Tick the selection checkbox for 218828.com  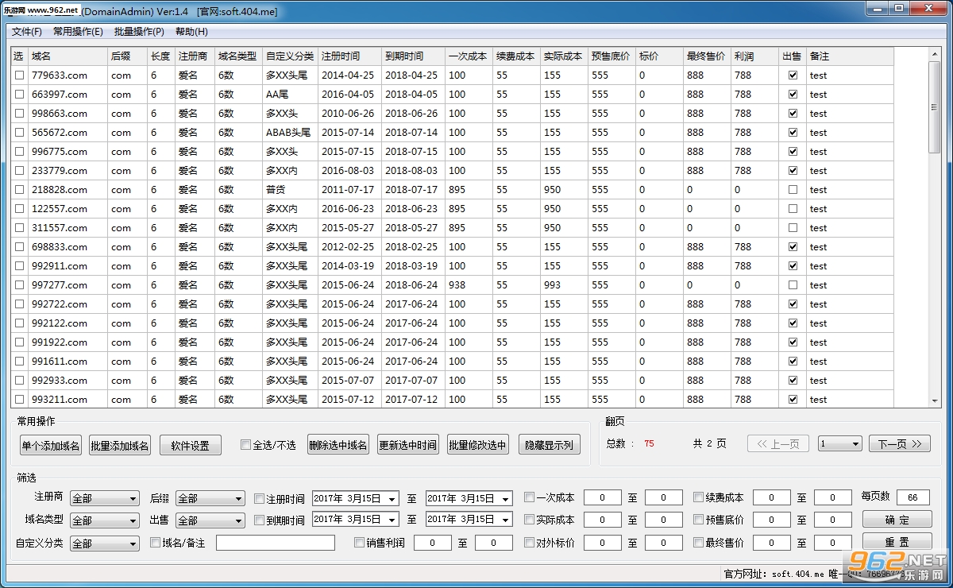19,190
